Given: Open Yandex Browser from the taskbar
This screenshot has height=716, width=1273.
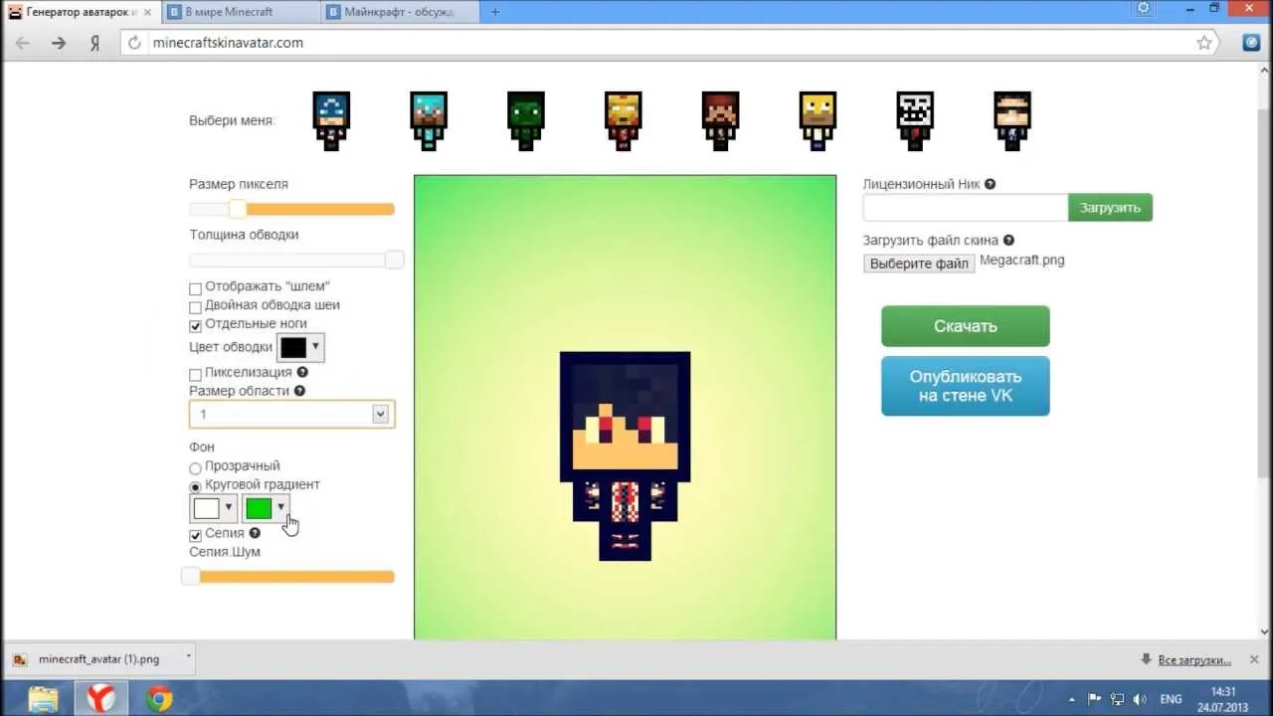Looking at the screenshot, I should coord(100,698).
